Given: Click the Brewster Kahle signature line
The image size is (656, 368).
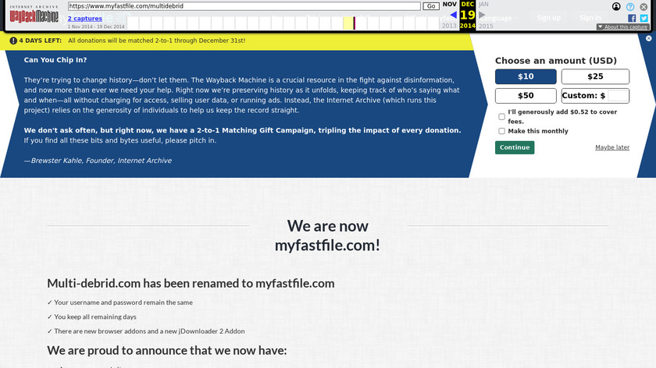Looking at the screenshot, I should pos(98,161).
